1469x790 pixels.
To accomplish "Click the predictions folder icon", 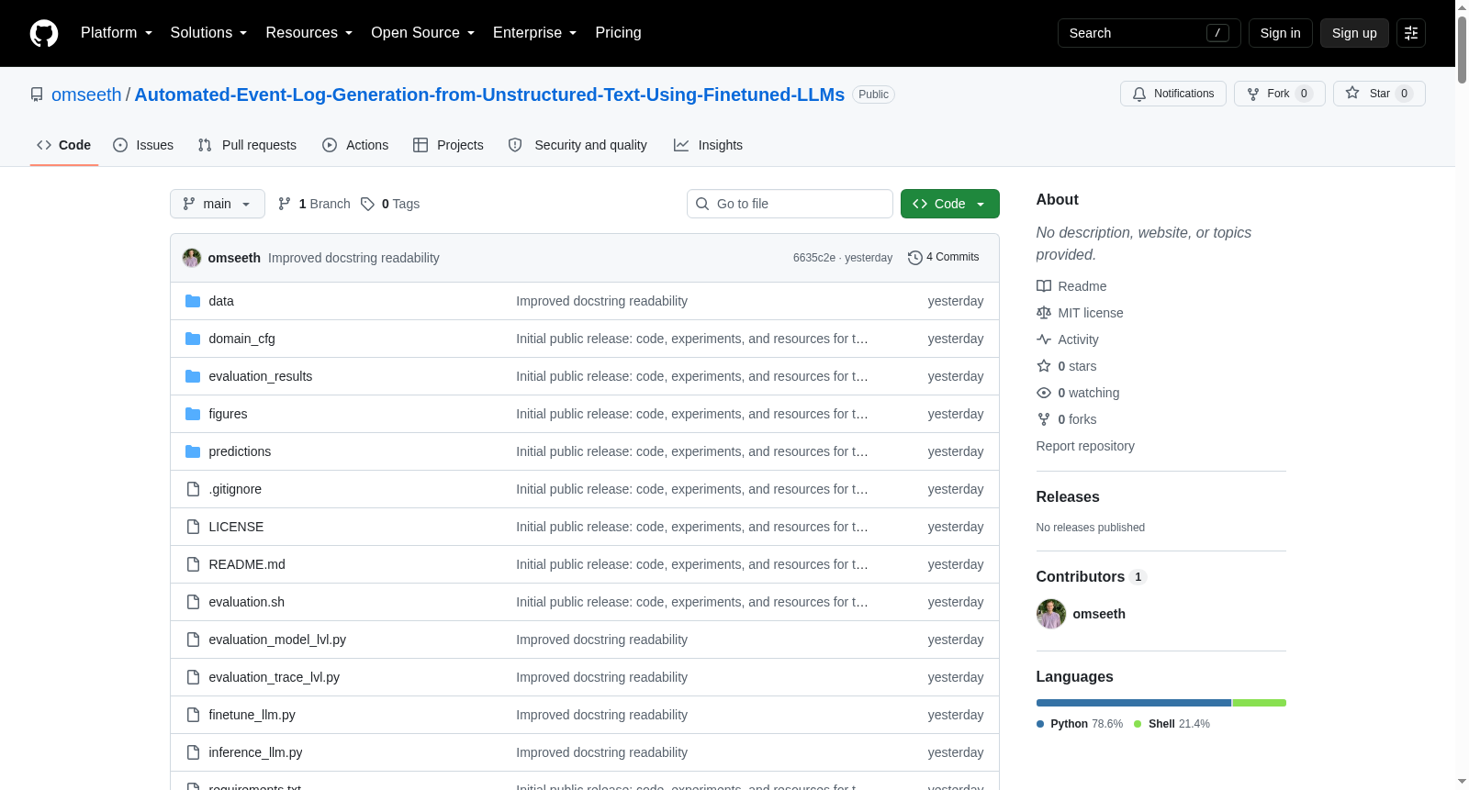I will click(x=193, y=451).
